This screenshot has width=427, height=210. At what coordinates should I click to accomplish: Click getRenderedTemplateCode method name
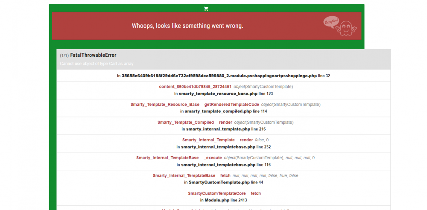(x=232, y=105)
